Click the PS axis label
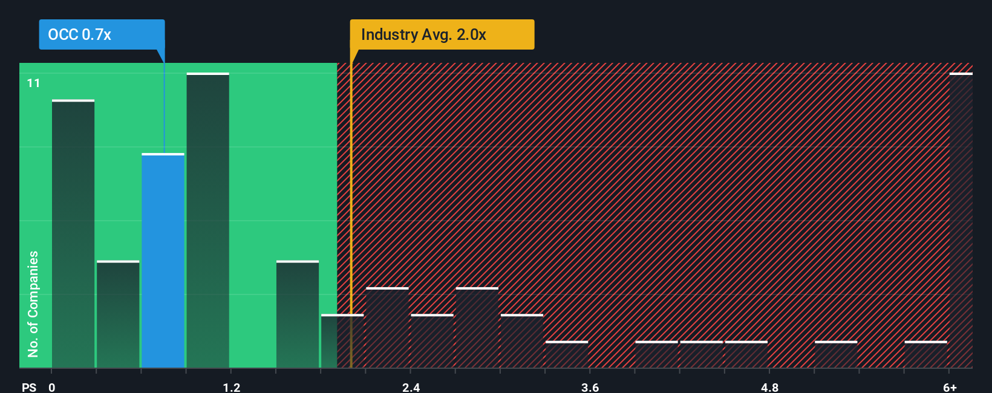992x393 pixels. click(x=29, y=387)
